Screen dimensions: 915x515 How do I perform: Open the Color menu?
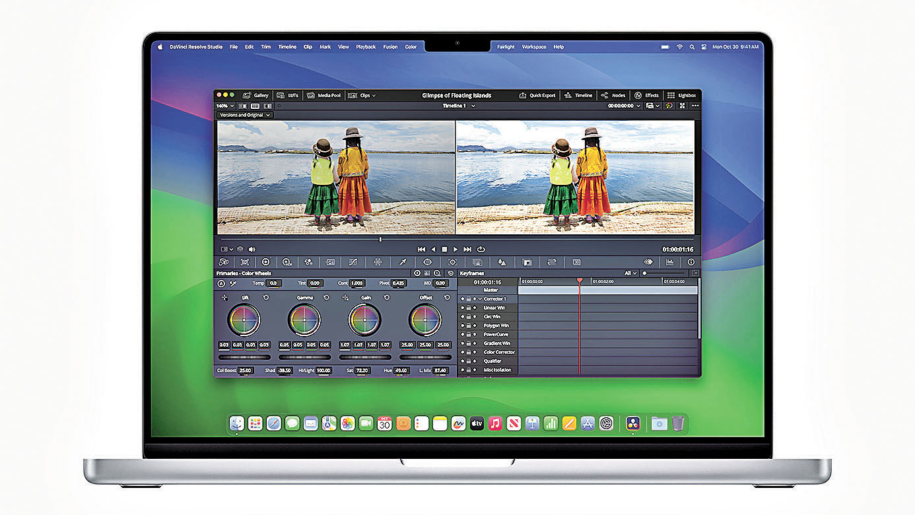411,47
